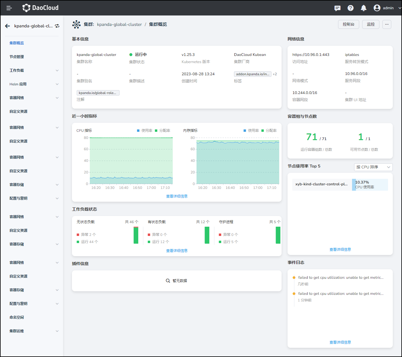
Task: Toggle 内存指标 分配率 green legend marker
Action: [x=263, y=131]
